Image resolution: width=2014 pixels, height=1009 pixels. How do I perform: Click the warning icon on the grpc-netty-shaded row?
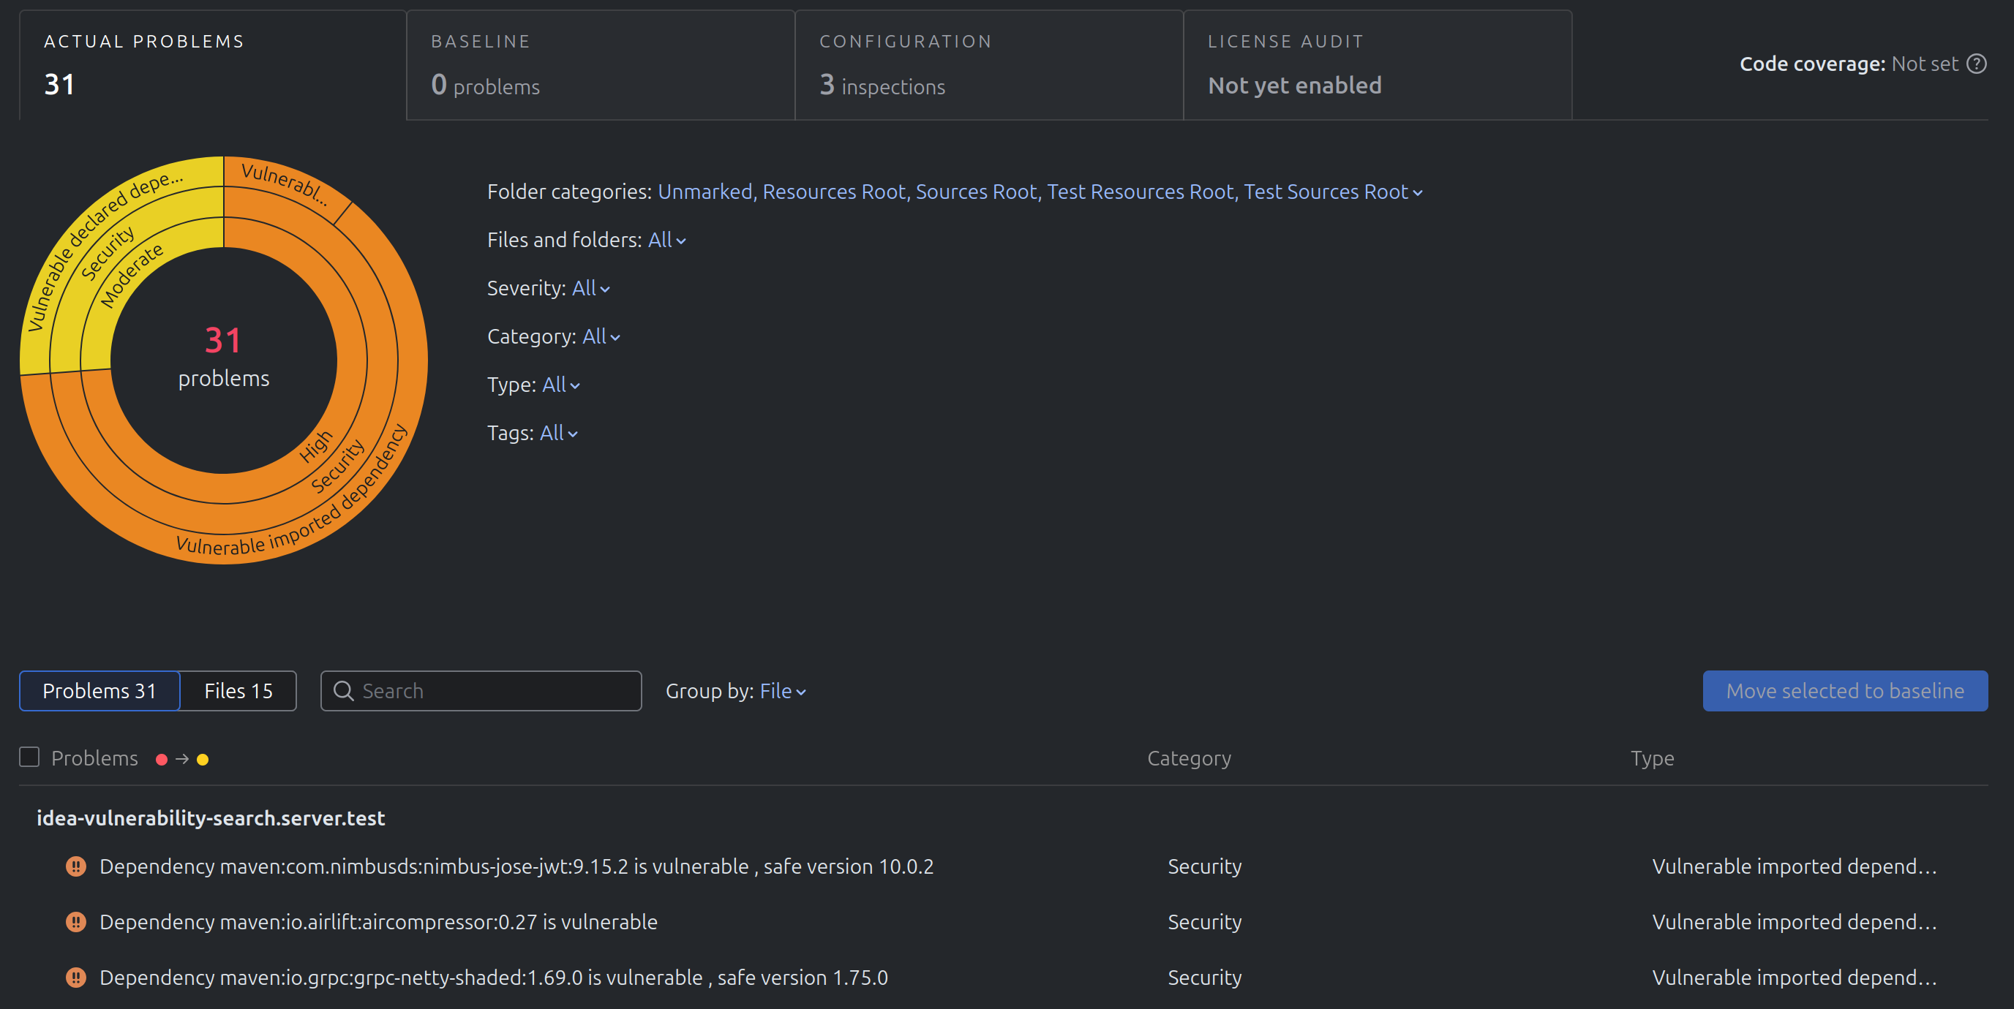point(75,977)
